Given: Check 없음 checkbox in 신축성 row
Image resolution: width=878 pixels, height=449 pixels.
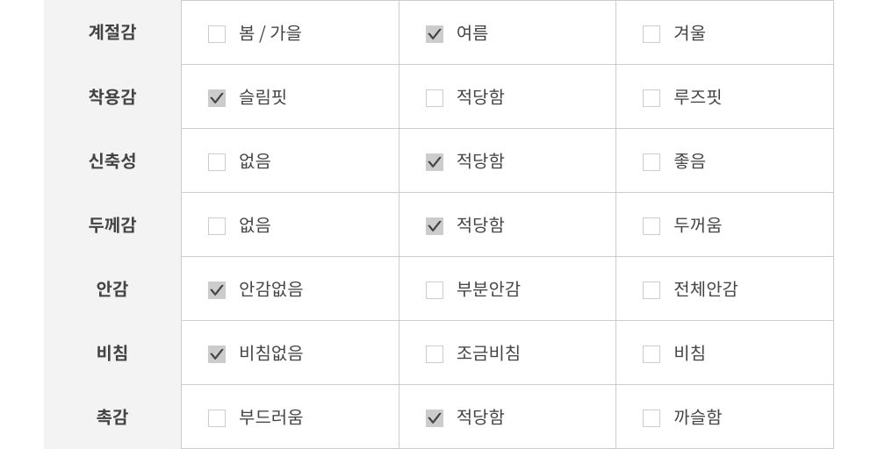Looking at the screenshot, I should (217, 162).
